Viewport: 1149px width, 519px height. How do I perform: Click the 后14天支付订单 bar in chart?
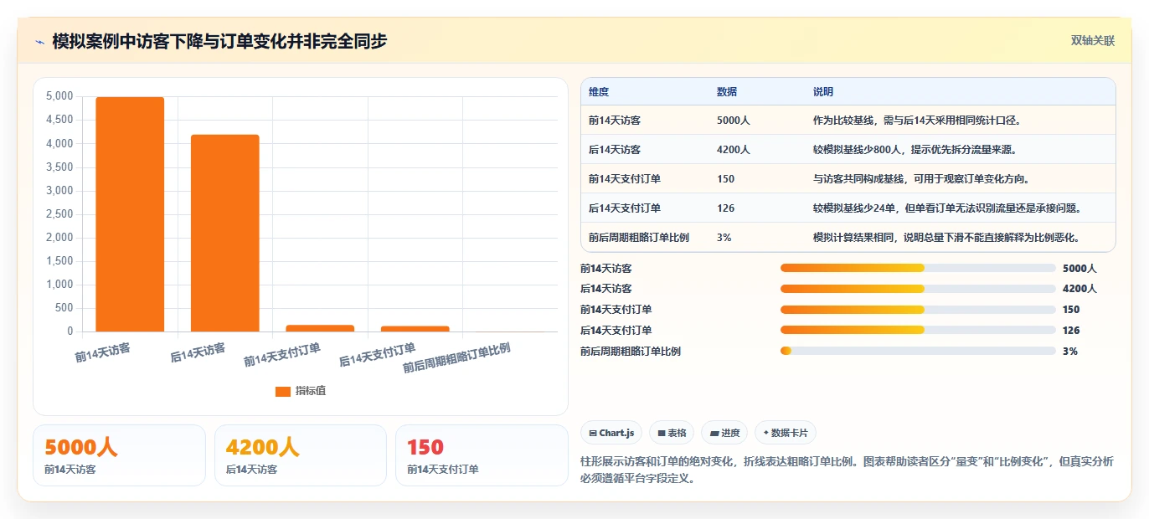pos(415,329)
